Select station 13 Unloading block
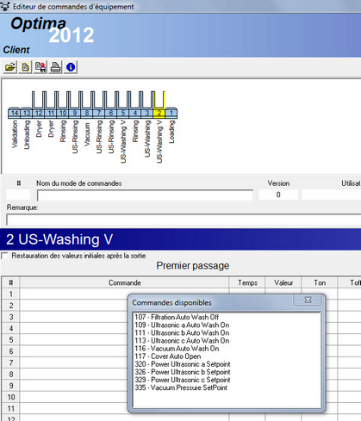361x421 pixels. tap(27, 113)
